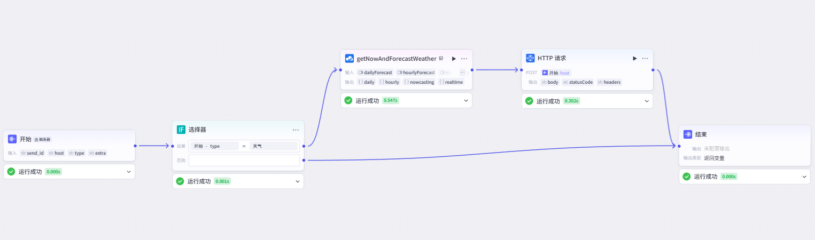Click the store icon beside getNowAndForecastWeather title

[x=441, y=59]
